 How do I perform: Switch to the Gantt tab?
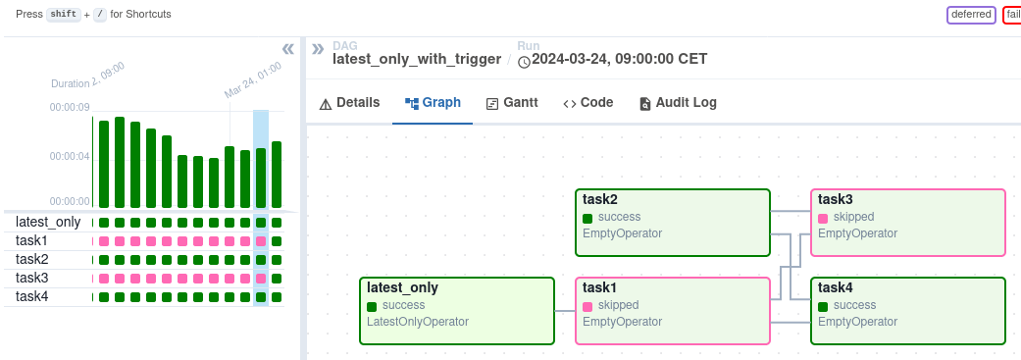(512, 103)
